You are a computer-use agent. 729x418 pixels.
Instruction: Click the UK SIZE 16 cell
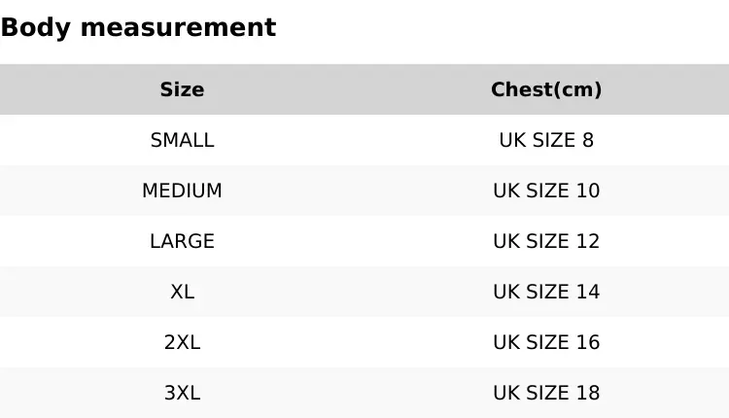coord(546,342)
